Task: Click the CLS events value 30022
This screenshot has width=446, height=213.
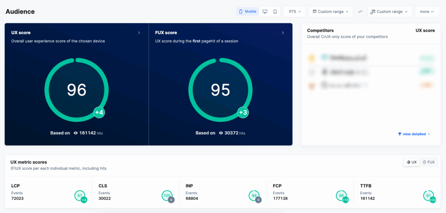Action: 105,199
